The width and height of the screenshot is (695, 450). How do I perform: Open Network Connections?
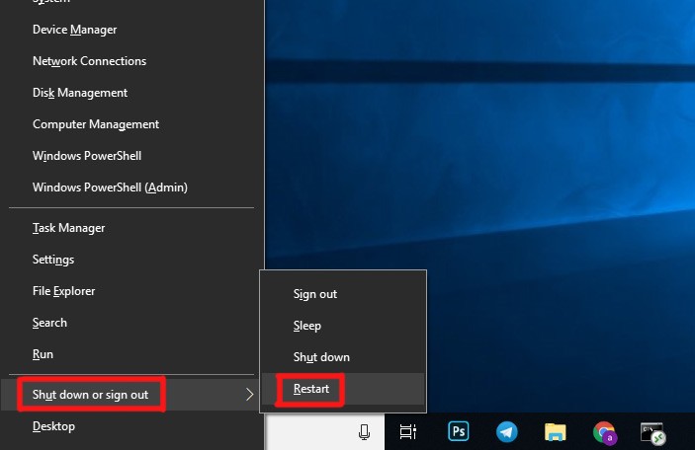tap(89, 61)
